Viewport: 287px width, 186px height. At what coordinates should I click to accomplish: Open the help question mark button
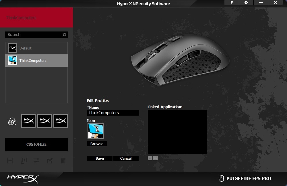click(232, 3)
